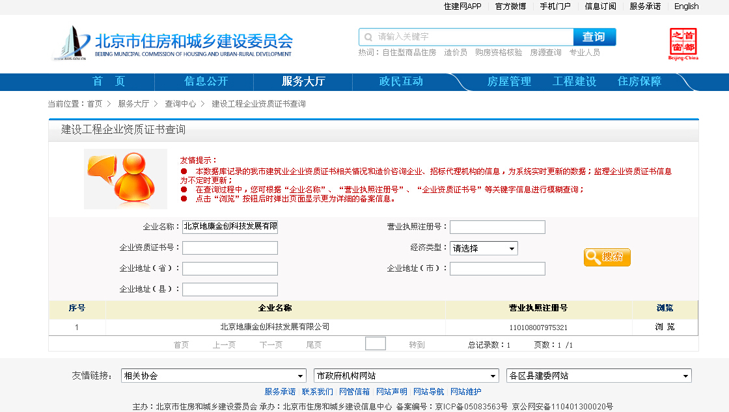Open the 市政府机构网站 dropdown
The image size is (729, 412).
coord(406,376)
